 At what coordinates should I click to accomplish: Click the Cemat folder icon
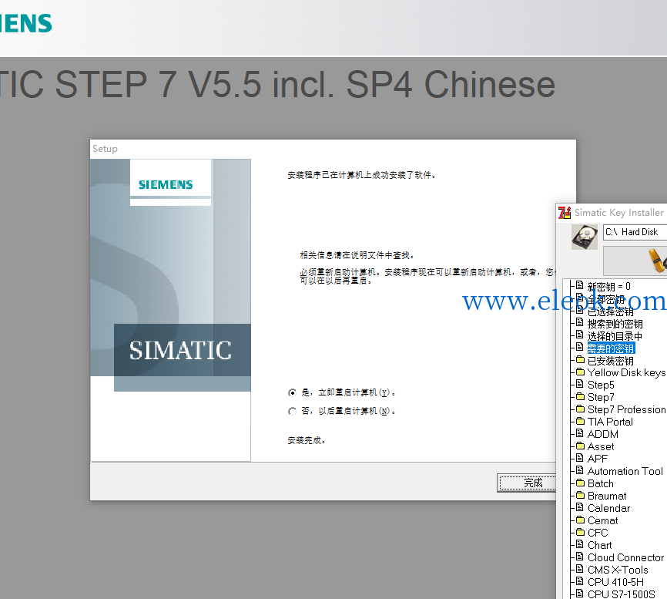[x=580, y=520]
